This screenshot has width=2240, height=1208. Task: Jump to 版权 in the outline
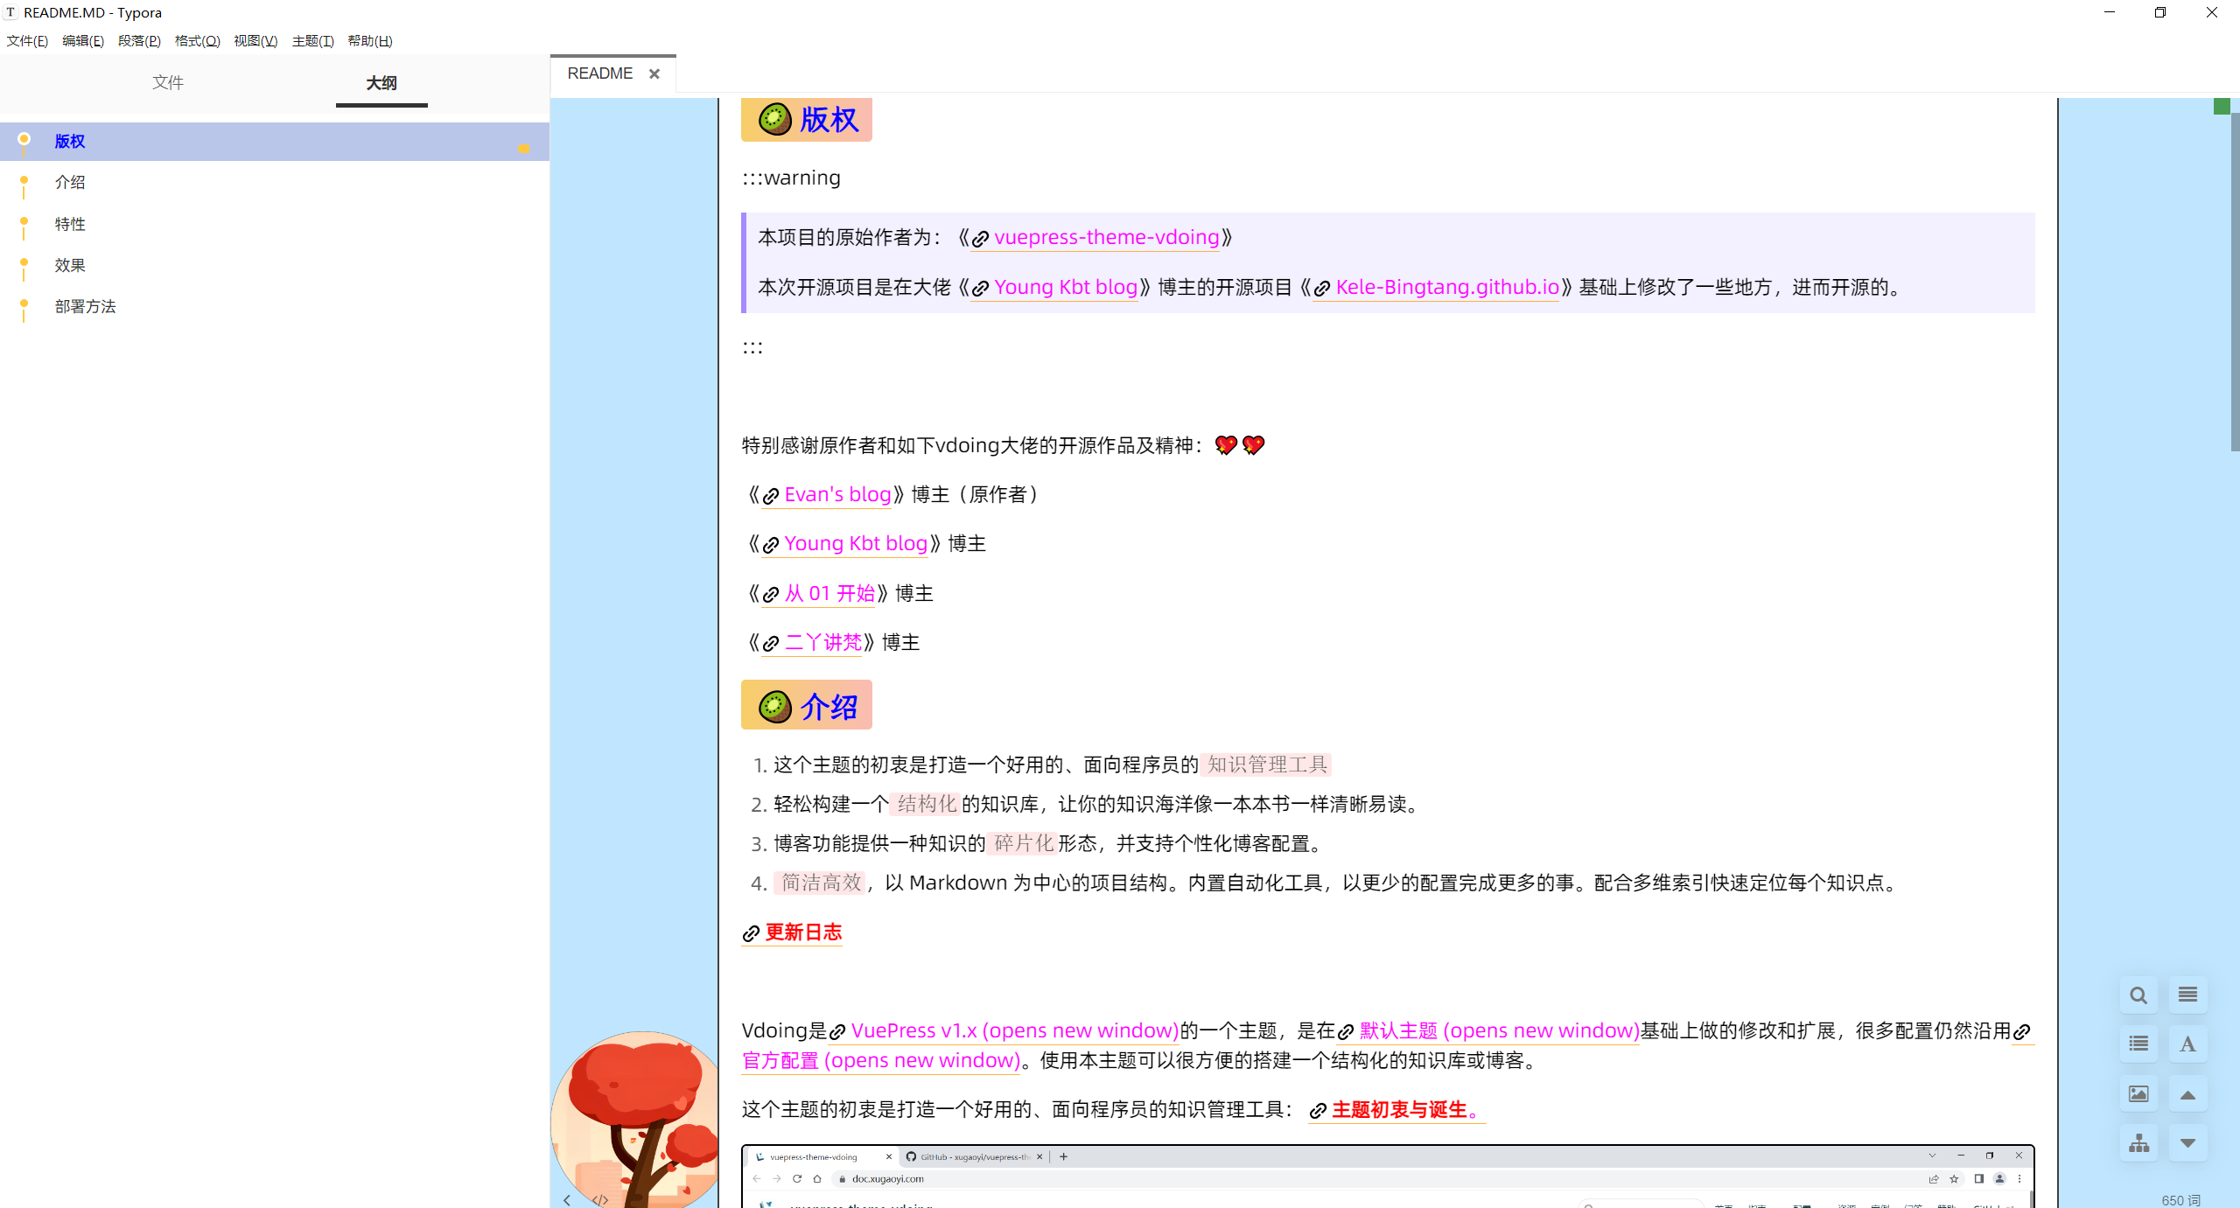(70, 141)
